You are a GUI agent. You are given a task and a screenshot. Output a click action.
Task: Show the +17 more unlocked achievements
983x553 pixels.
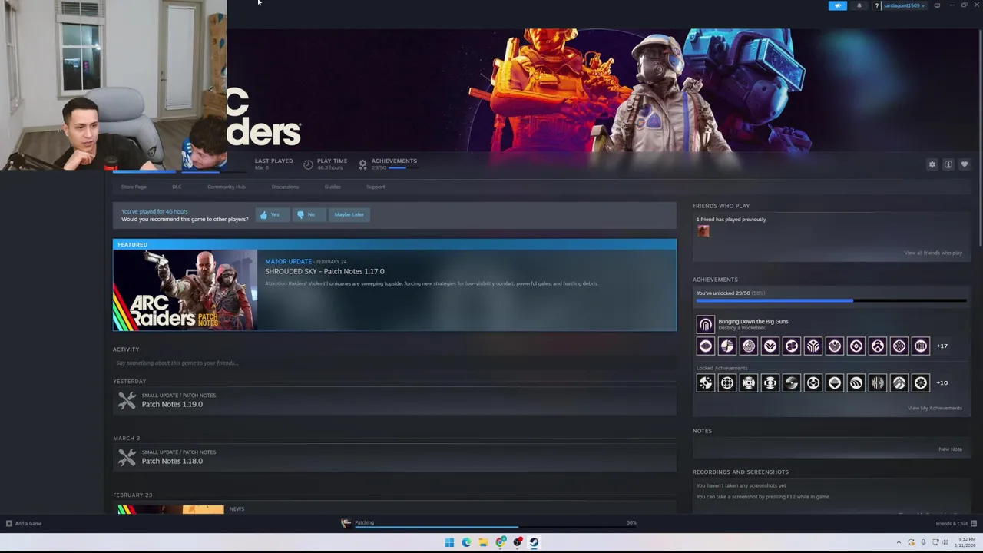pos(942,346)
